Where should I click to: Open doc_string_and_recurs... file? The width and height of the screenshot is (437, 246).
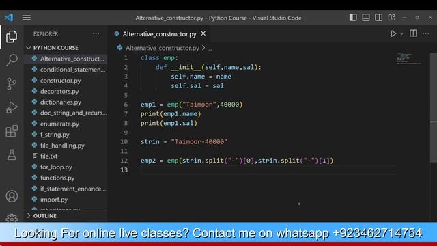tap(66, 113)
